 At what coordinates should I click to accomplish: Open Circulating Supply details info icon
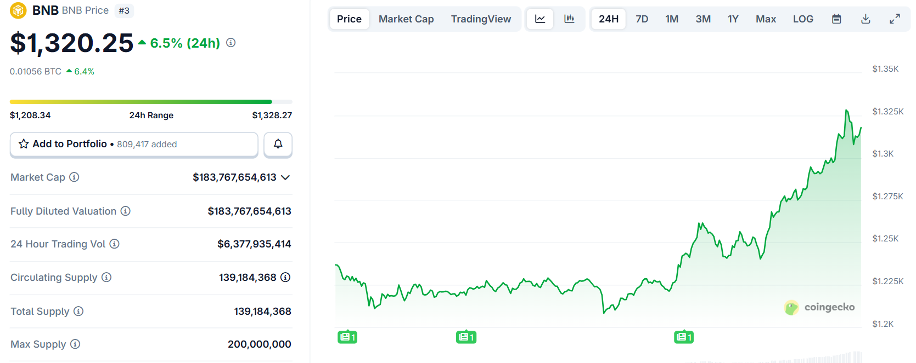[285, 277]
